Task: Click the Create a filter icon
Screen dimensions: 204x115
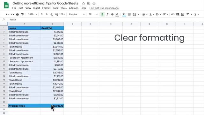Action: 188,14
